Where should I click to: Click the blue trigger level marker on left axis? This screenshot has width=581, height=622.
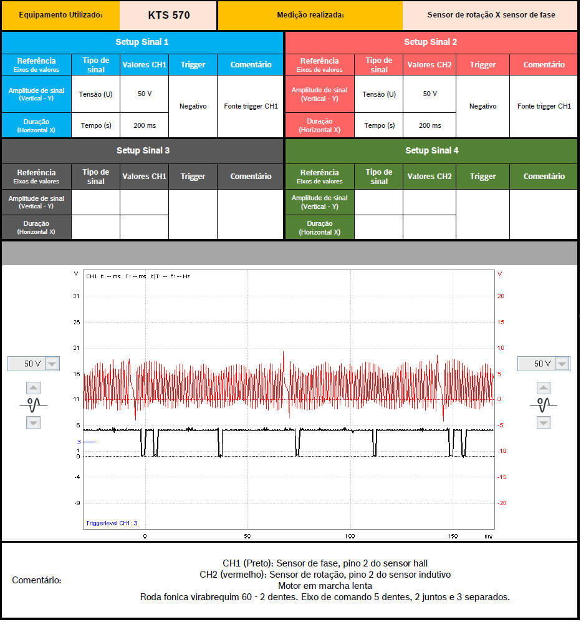87,442
